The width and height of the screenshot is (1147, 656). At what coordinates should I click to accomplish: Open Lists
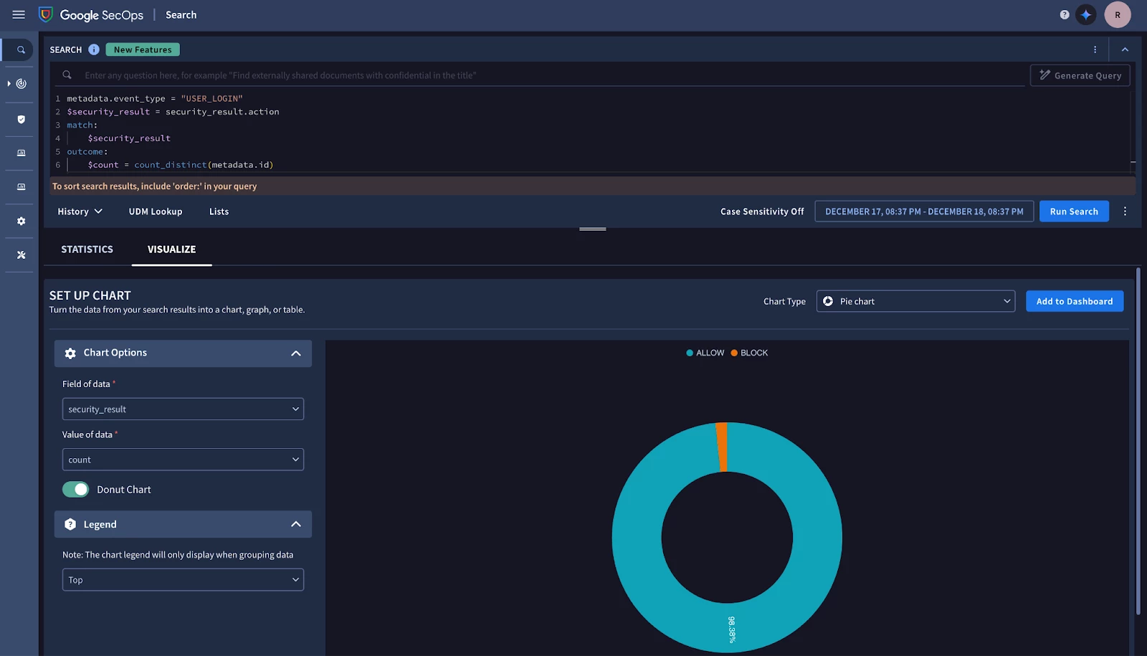219,211
